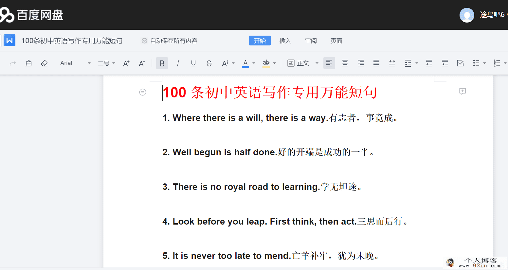The height and width of the screenshot is (270, 508).
Task: Click the line "no royal road to learning"
Action: tap(263, 187)
